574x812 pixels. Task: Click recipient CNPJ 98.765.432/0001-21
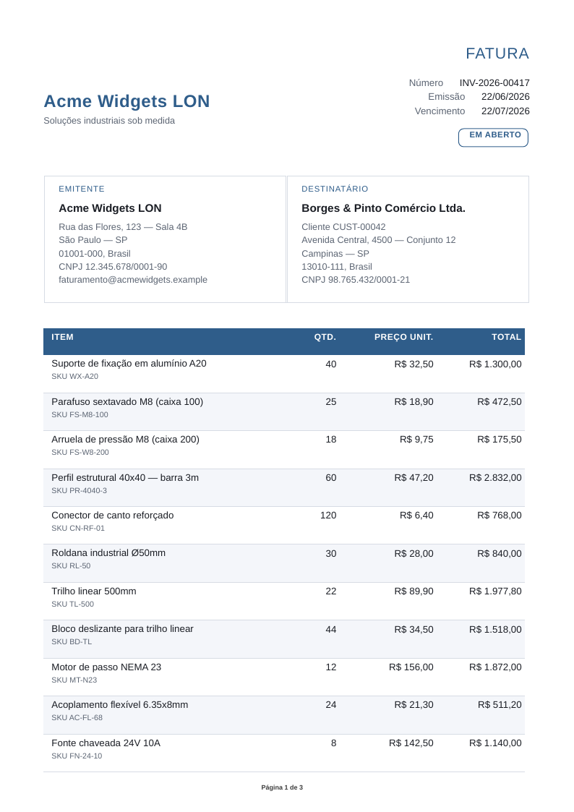pos(356,280)
